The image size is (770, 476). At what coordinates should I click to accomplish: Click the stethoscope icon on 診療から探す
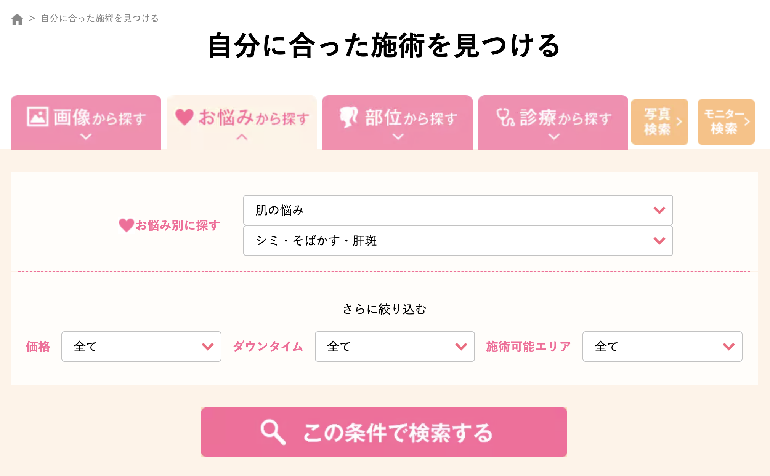(x=505, y=117)
